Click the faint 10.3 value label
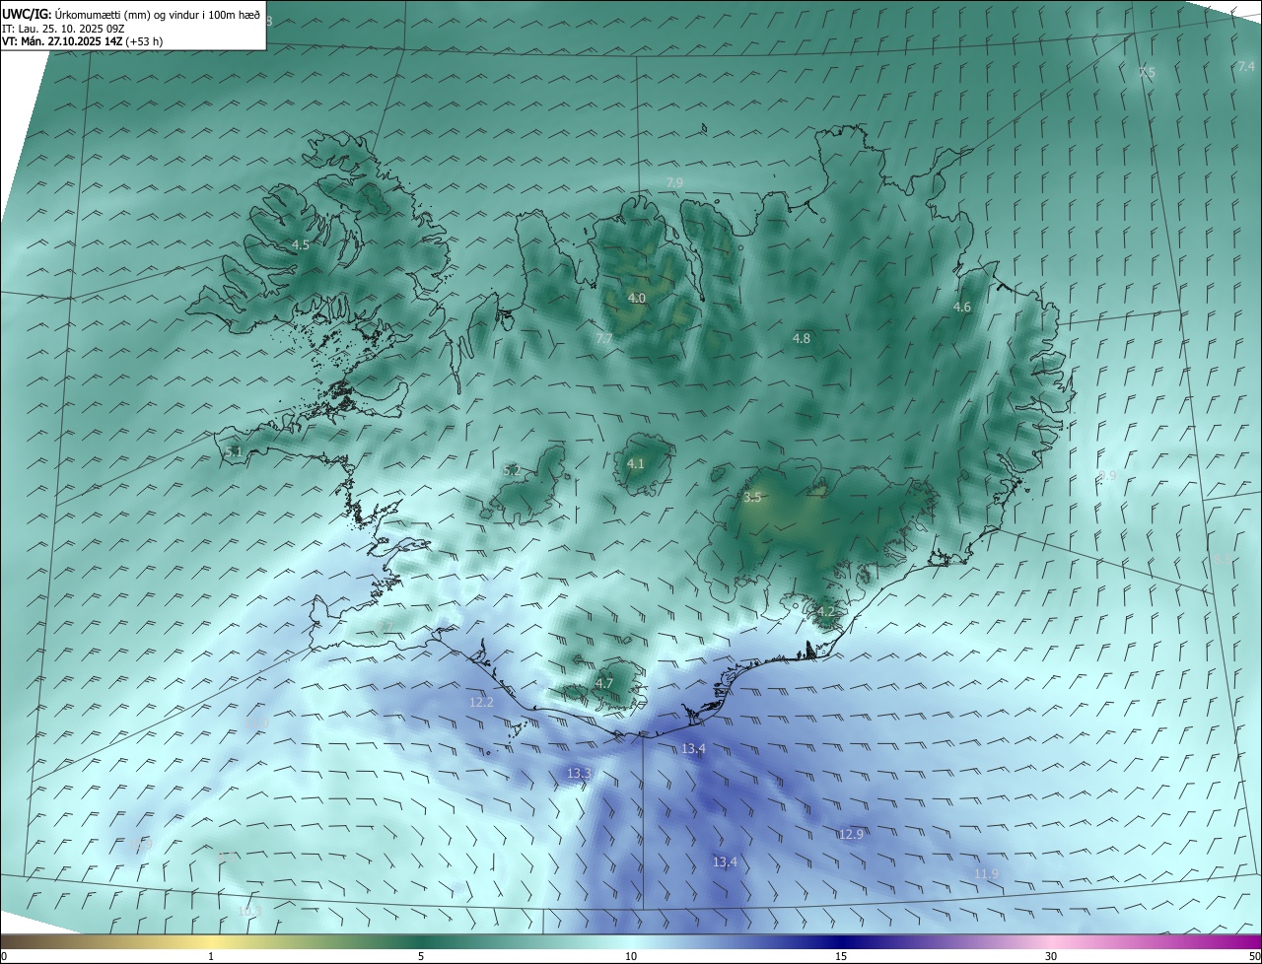This screenshot has width=1262, height=964. (248, 912)
